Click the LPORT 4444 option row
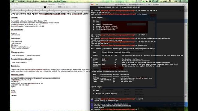 pyautogui.click(x=112, y=81)
